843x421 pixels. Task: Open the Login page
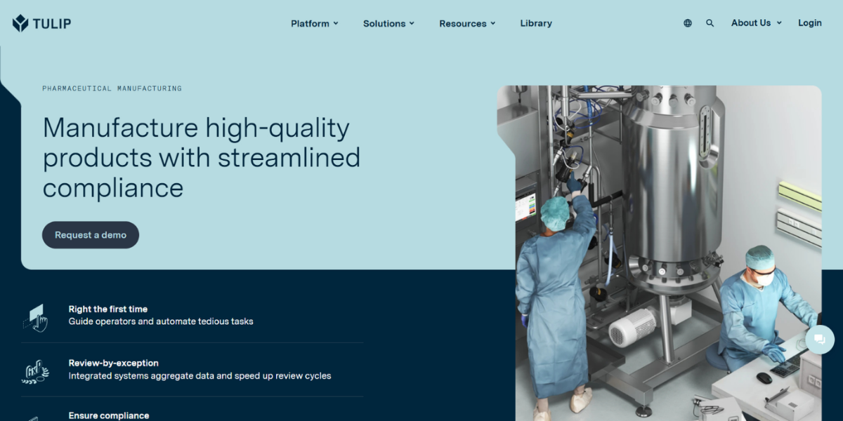tap(810, 23)
